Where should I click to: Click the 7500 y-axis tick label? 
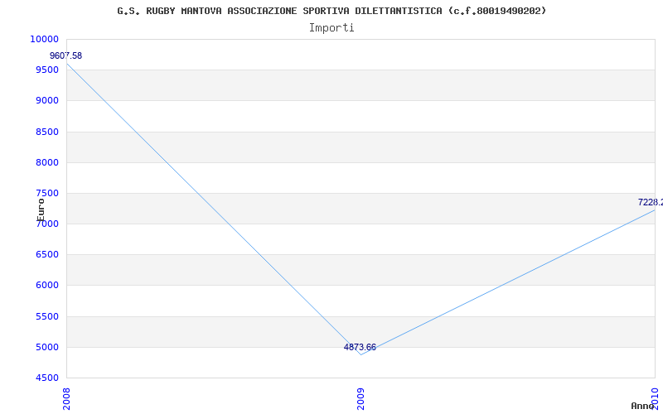(x=46, y=193)
